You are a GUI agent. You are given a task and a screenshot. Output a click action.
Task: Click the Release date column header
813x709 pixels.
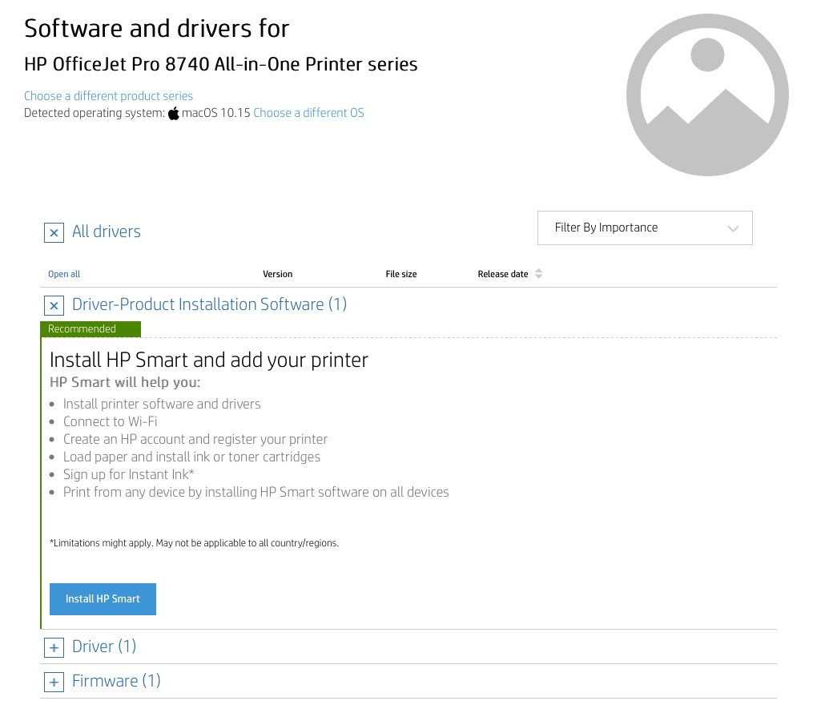(x=503, y=274)
